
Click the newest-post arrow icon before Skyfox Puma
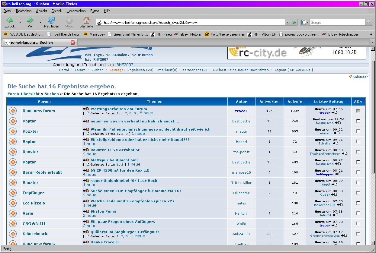(86, 211)
